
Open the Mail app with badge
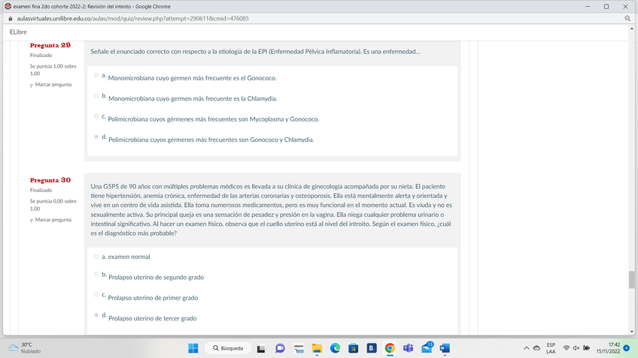pyautogui.click(x=427, y=347)
